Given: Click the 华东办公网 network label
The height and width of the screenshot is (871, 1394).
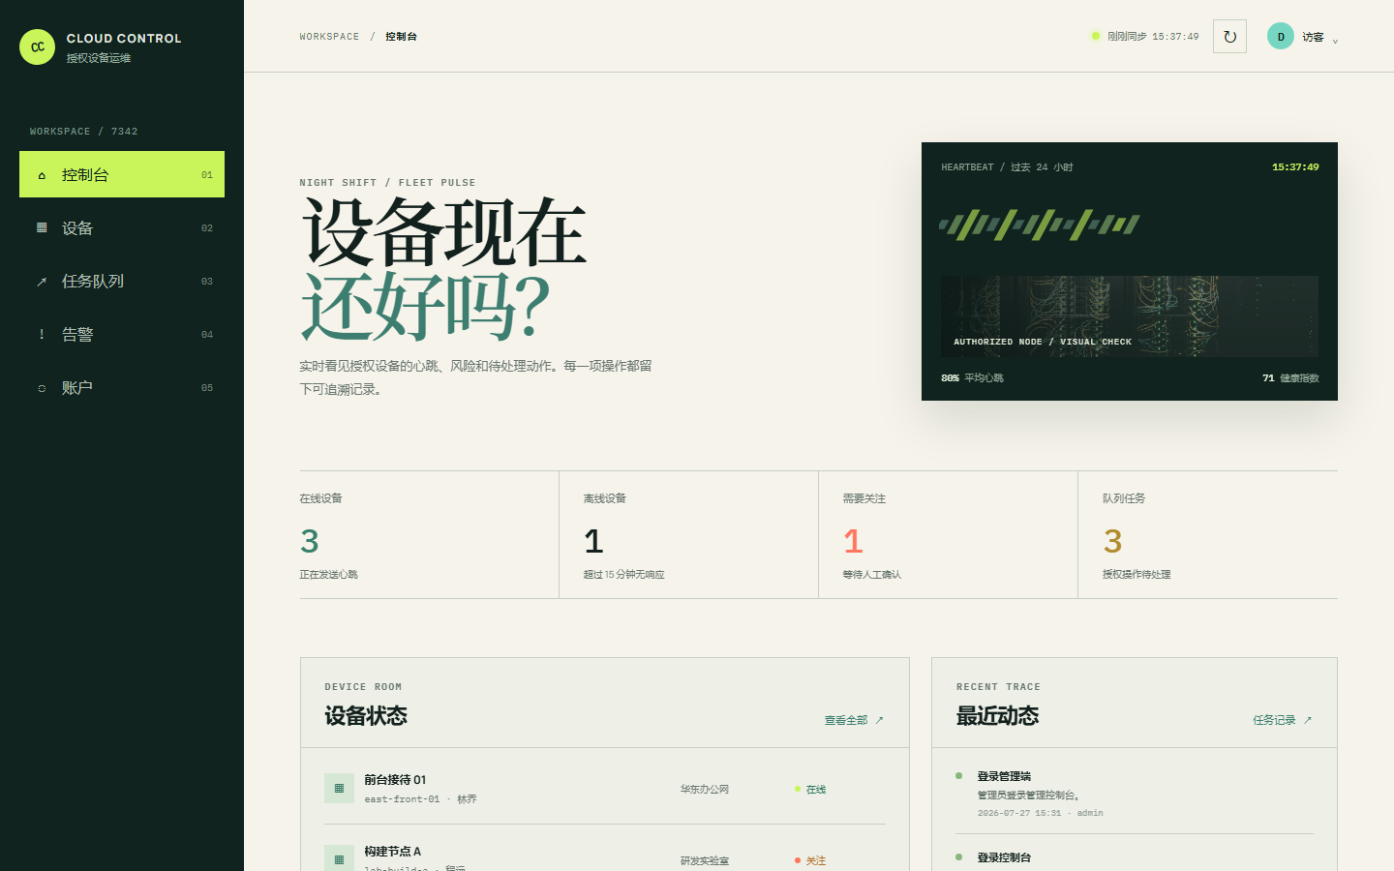Looking at the screenshot, I should [x=705, y=790].
